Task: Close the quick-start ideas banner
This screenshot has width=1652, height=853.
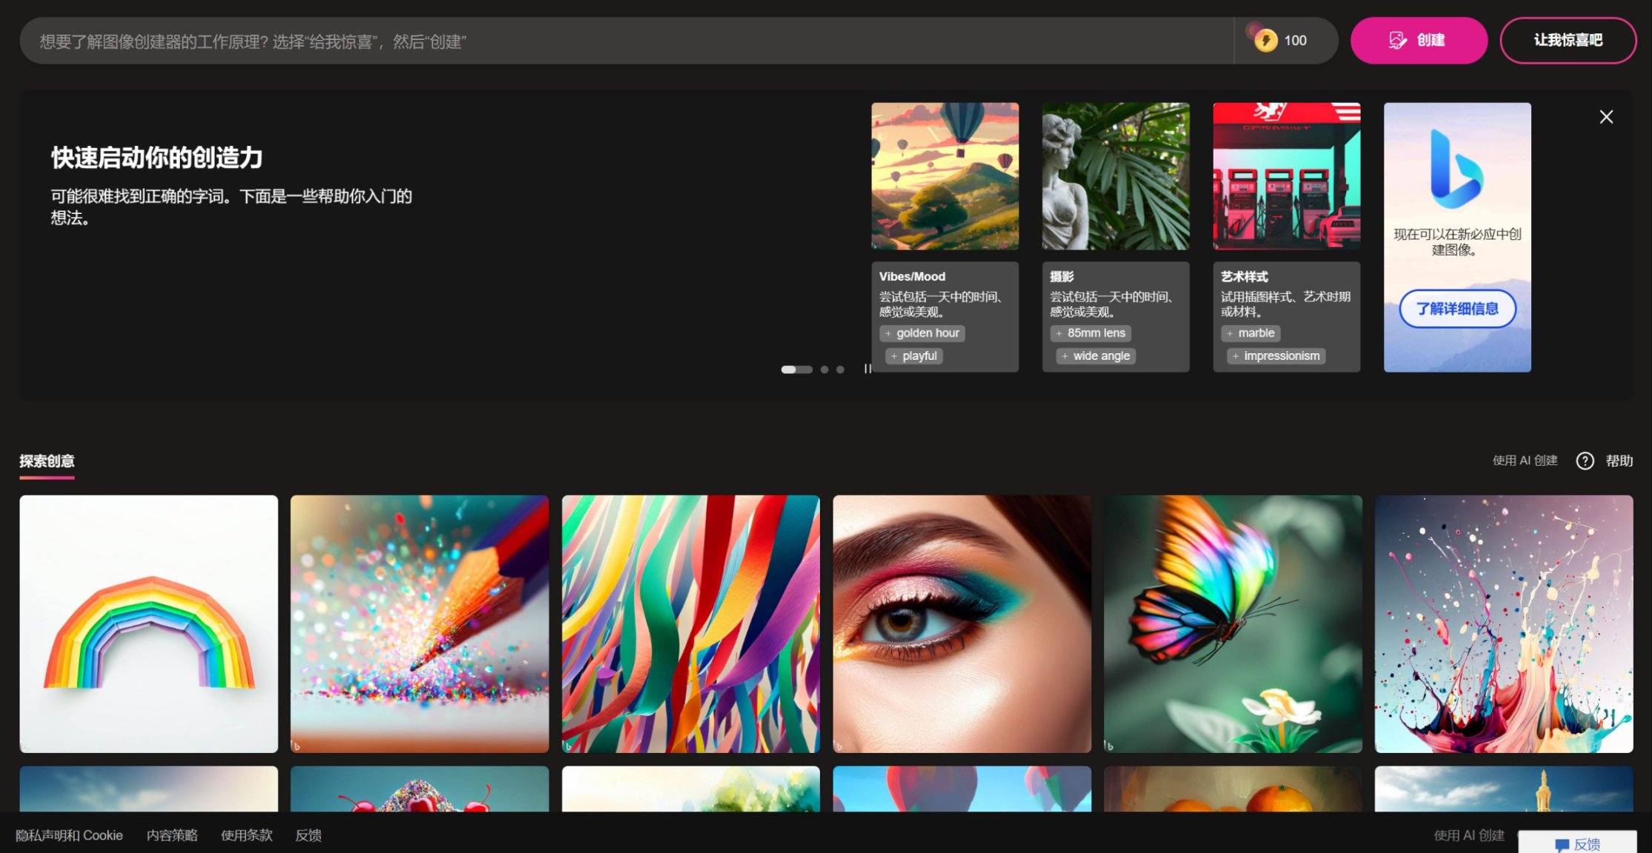Action: [1606, 117]
